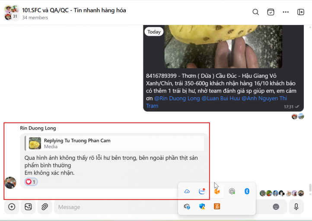Jump to the replied message from Tu Truong Phan Cam
The image size is (312, 221).
[x=115, y=143]
